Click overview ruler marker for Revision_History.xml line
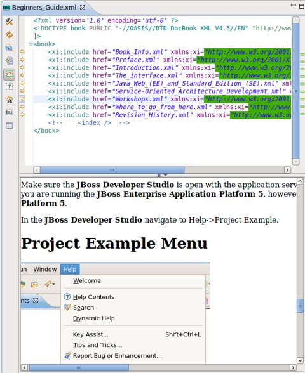This screenshot has width=305, height=373. pyautogui.click(x=302, y=114)
